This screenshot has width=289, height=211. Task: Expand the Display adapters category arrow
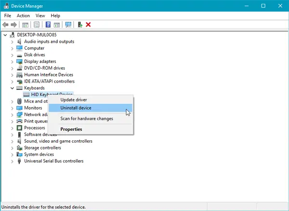(12, 62)
